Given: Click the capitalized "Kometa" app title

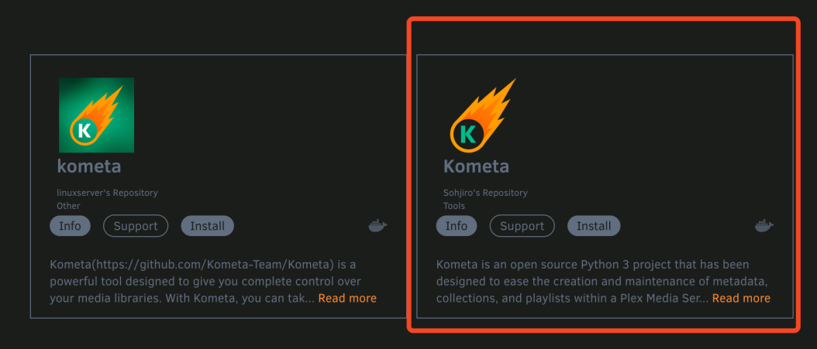Looking at the screenshot, I should [x=476, y=166].
